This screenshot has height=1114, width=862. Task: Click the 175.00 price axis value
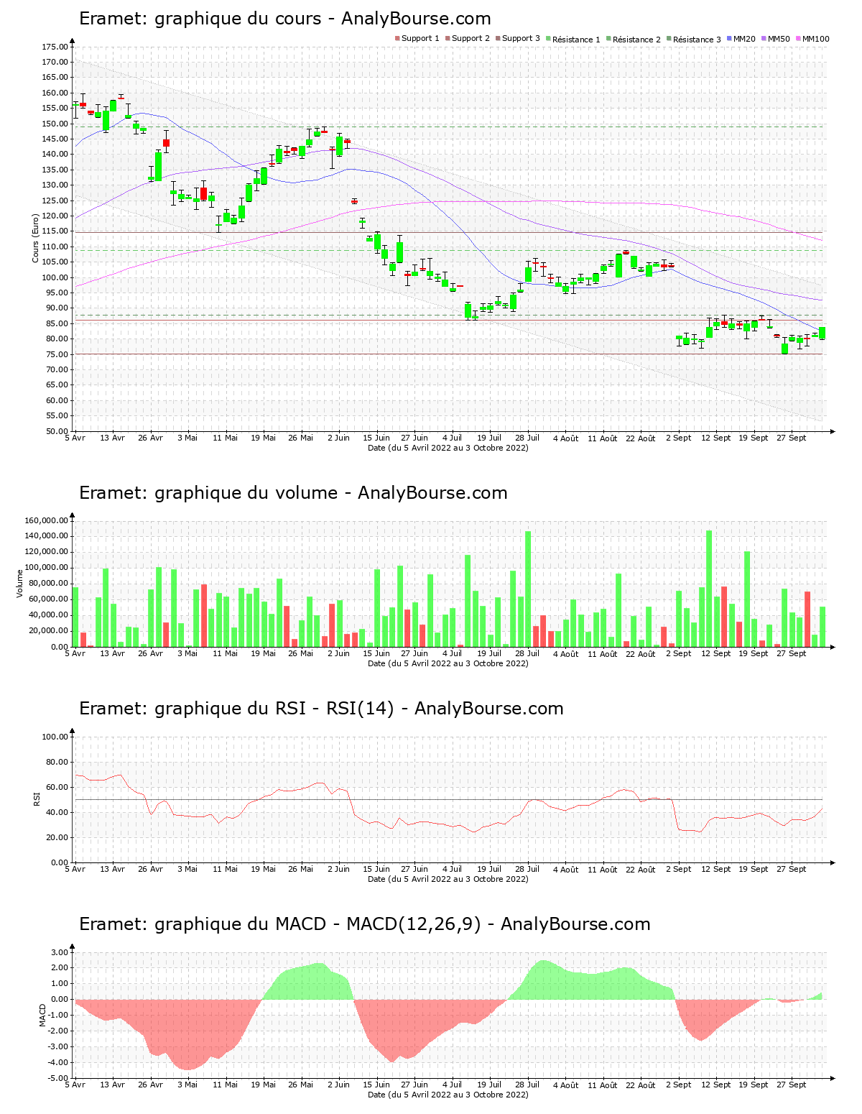coord(55,47)
